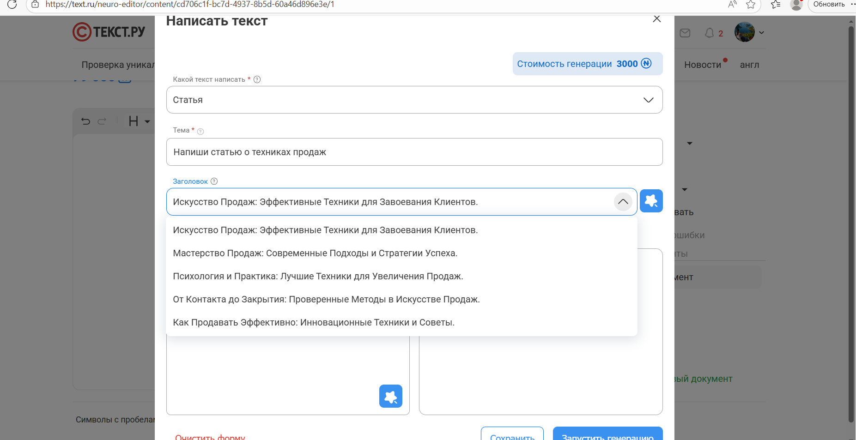Open the mail envelope icon
Screen dimensions: 856x440
pyautogui.click(x=686, y=33)
